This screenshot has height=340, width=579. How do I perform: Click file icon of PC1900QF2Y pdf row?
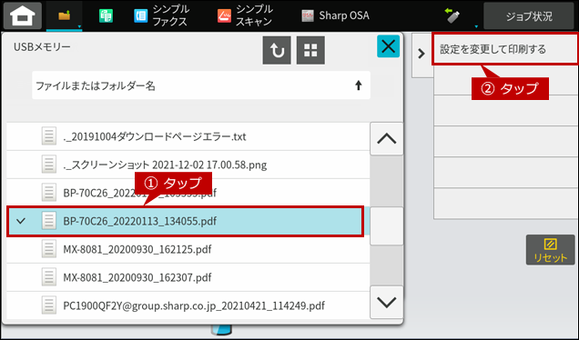tap(49, 305)
